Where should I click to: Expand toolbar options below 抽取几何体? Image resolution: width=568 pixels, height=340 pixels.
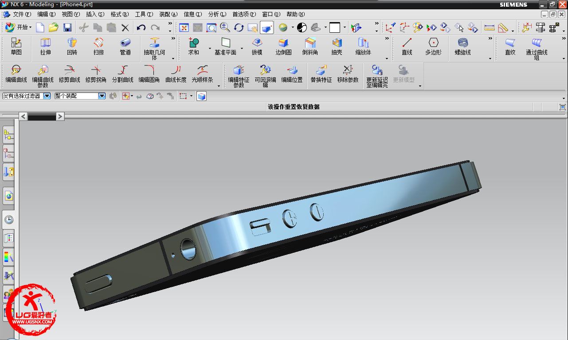tap(173, 58)
